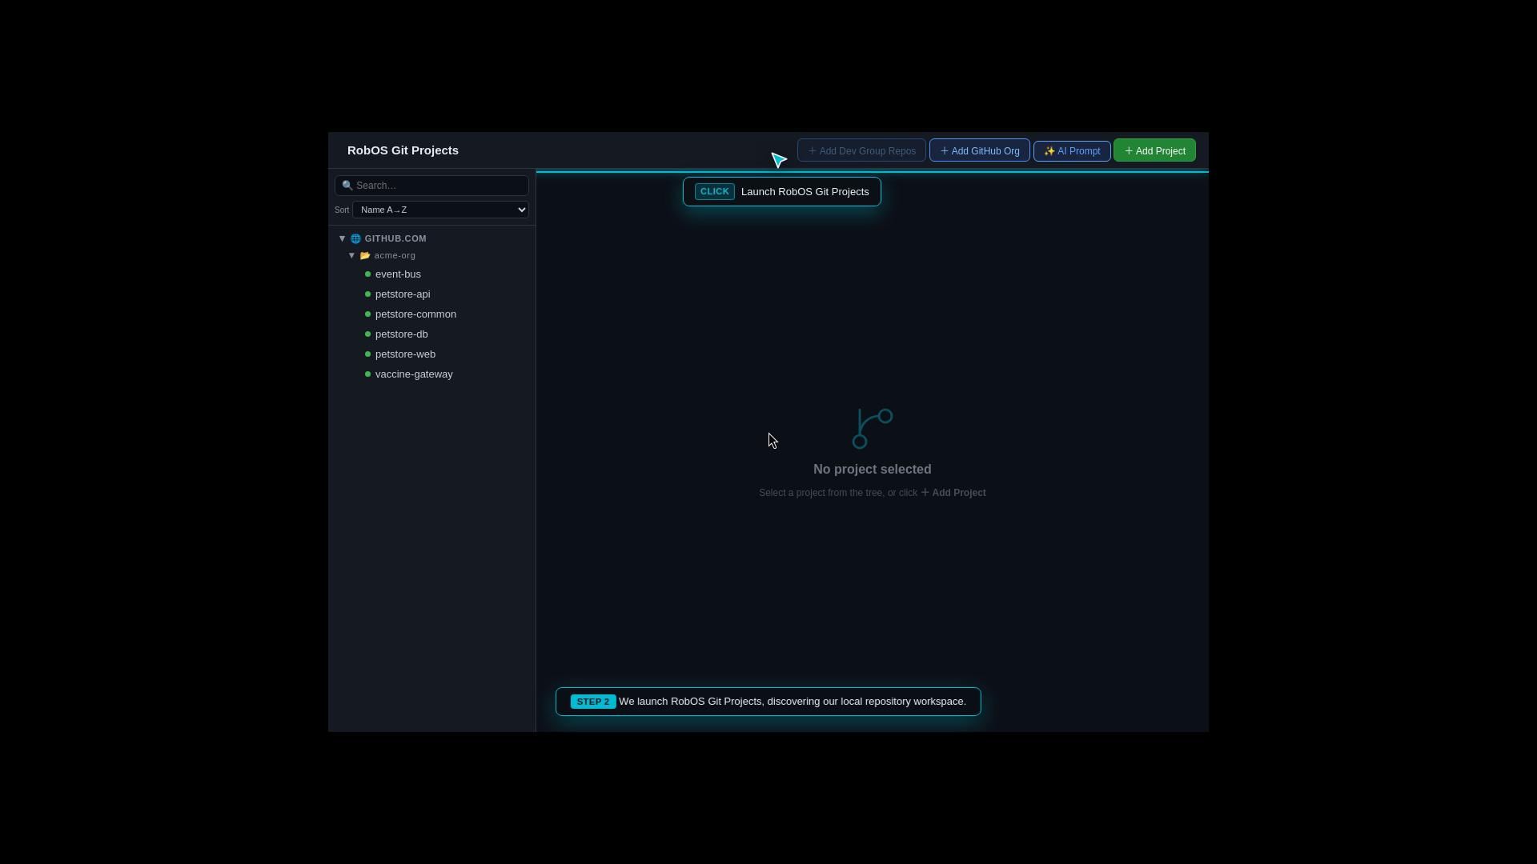Open the Sort Name A→Z dropdown

440,210
